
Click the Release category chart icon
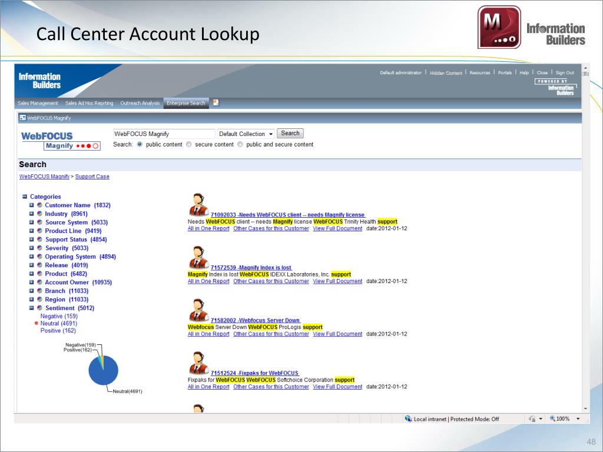[39, 265]
